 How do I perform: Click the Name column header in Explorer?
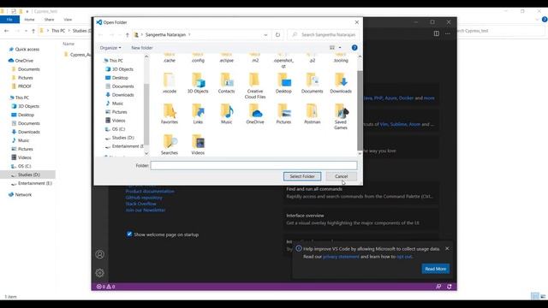[68, 44]
